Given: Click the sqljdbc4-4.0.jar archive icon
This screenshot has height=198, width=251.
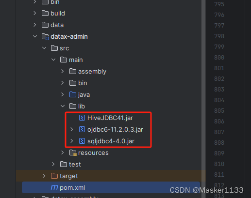Looking at the screenshot, I should pyautogui.click(x=82, y=141).
